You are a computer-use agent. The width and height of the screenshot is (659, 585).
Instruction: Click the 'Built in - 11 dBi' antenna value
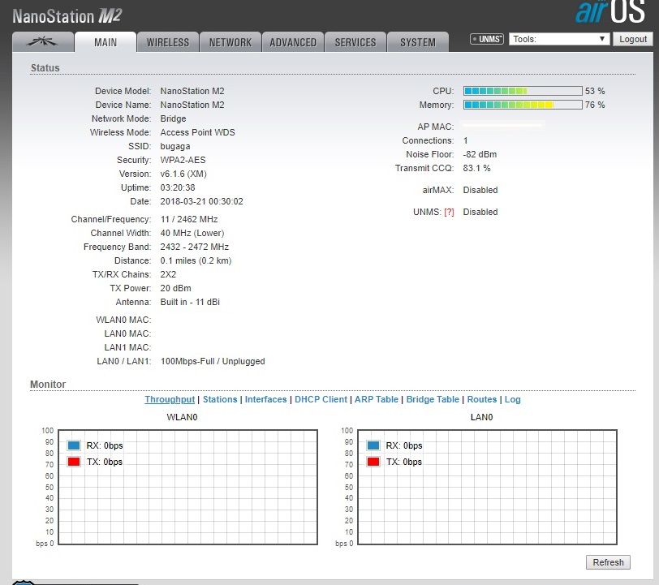pyautogui.click(x=190, y=302)
